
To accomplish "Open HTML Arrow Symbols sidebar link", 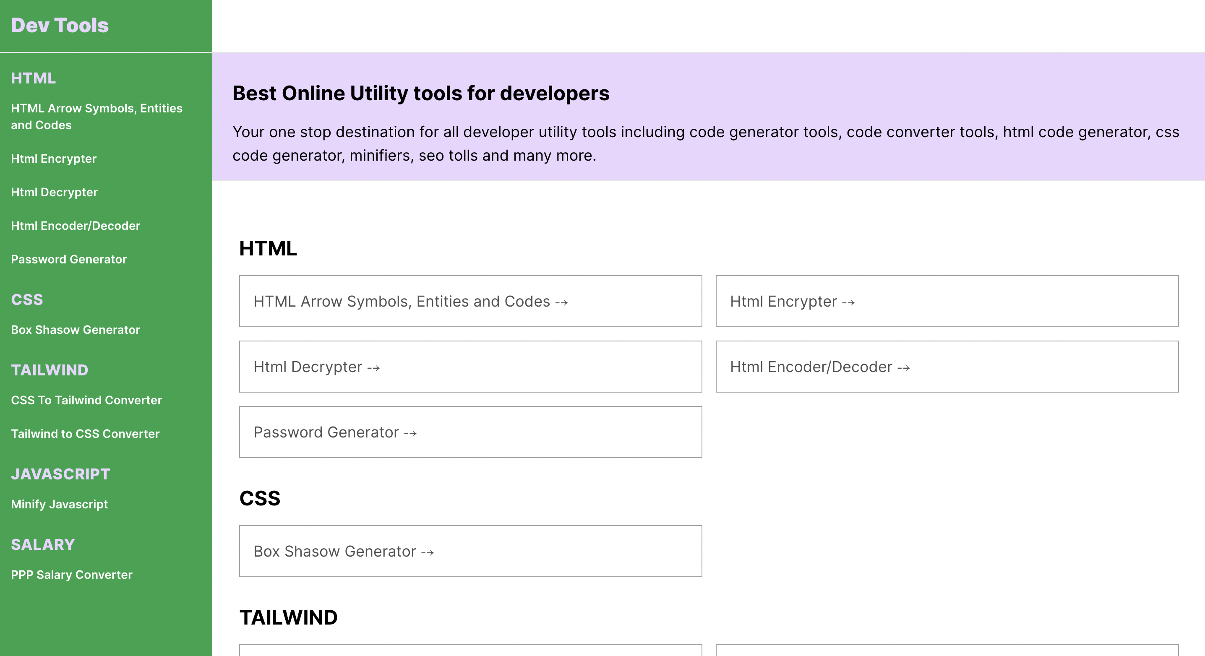I will 97,117.
